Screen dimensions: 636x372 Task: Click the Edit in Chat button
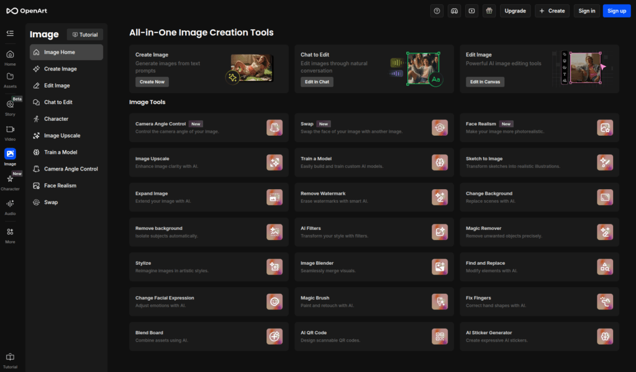click(x=317, y=82)
